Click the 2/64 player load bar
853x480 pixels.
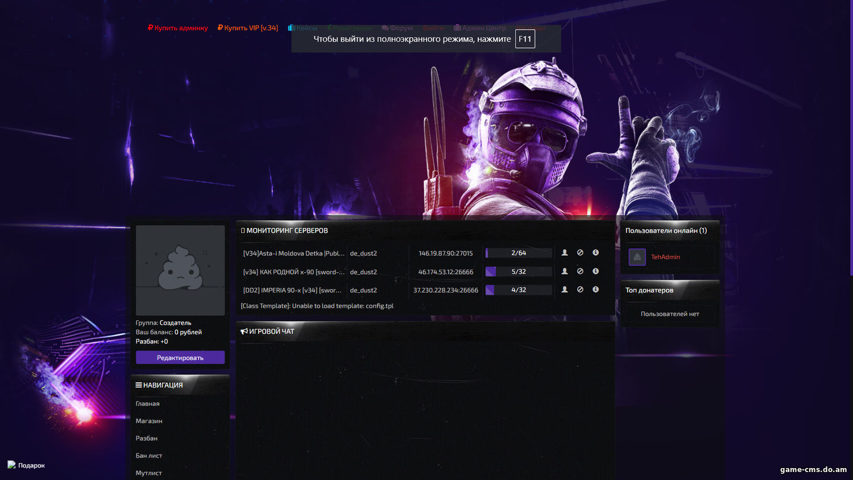coord(519,253)
